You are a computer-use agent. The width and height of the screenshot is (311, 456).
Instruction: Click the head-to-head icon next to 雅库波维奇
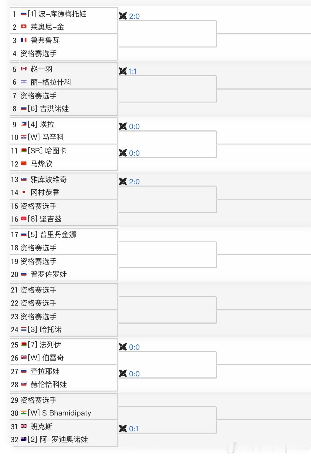[x=123, y=182]
